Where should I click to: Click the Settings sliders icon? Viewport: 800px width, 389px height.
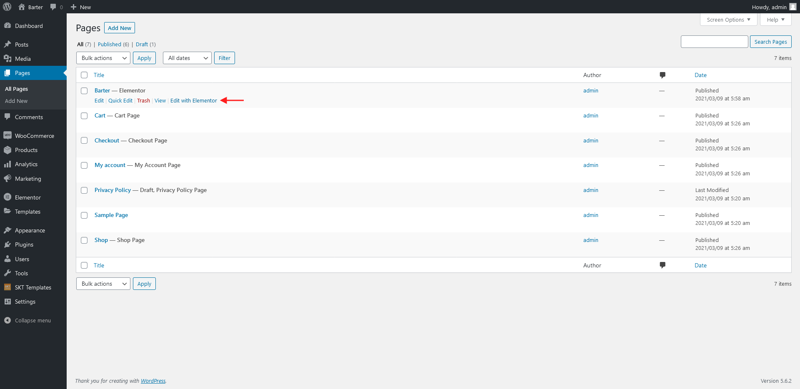click(7, 302)
